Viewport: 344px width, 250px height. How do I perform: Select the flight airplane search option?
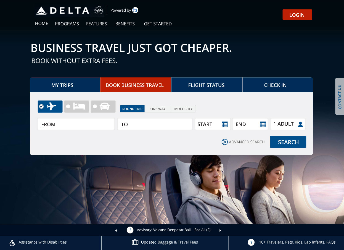(x=50, y=106)
